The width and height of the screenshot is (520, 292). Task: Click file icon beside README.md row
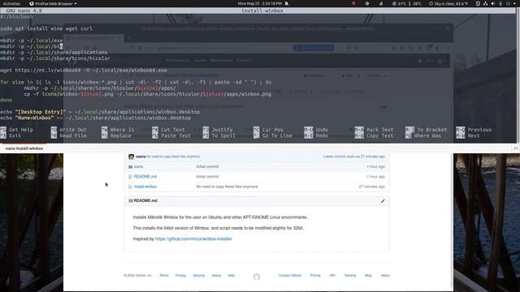pyautogui.click(x=130, y=177)
